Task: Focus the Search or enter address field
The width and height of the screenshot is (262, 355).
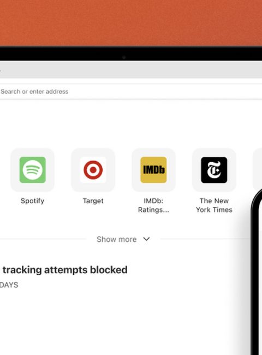Action: (131, 91)
